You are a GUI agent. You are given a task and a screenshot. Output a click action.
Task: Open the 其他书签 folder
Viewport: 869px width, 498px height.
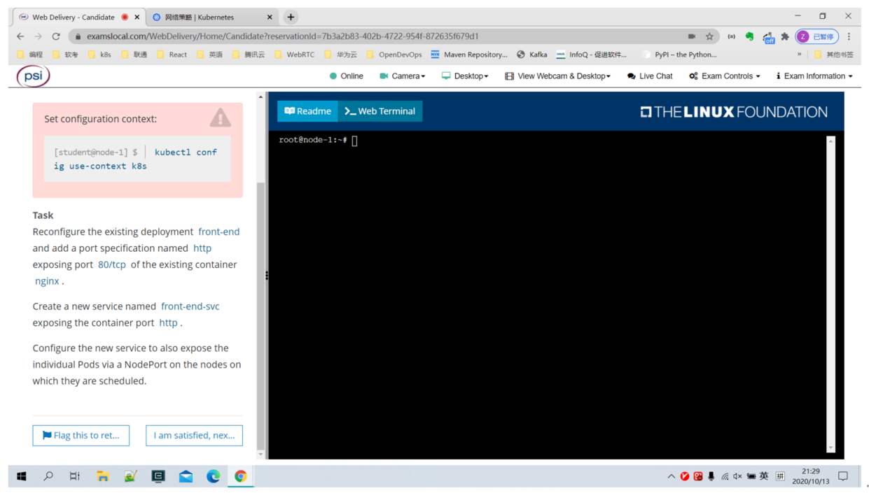[x=833, y=55]
